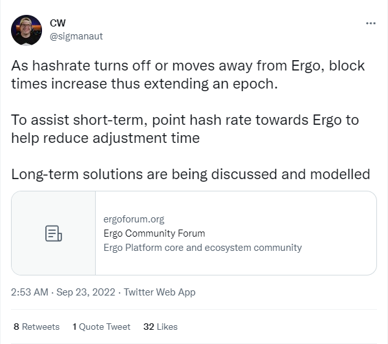Viewport: 388px width, 344px height.
Task: View the 32 Likes list
Action: (x=160, y=327)
